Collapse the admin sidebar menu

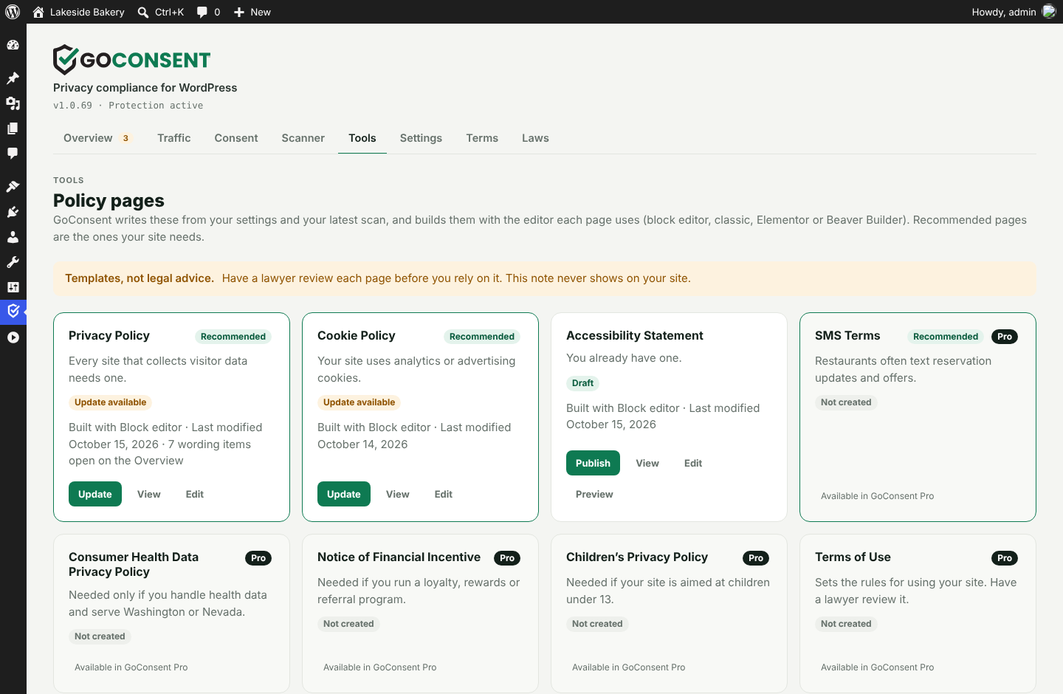pyautogui.click(x=13, y=337)
